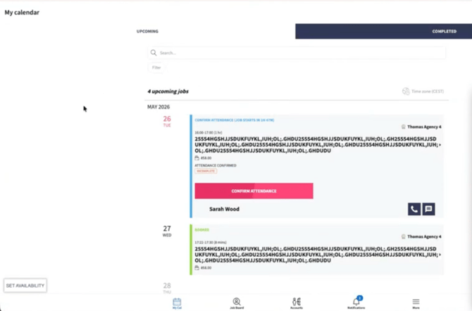Click the Incomplete tag under Attendance Confirmed
Image resolution: width=472 pixels, height=311 pixels.
[x=206, y=171]
